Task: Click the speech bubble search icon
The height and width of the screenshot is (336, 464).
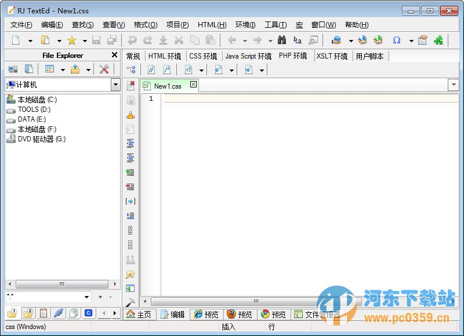Action: coord(130,274)
